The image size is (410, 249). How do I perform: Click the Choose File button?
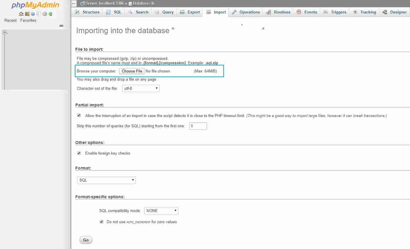click(x=132, y=71)
